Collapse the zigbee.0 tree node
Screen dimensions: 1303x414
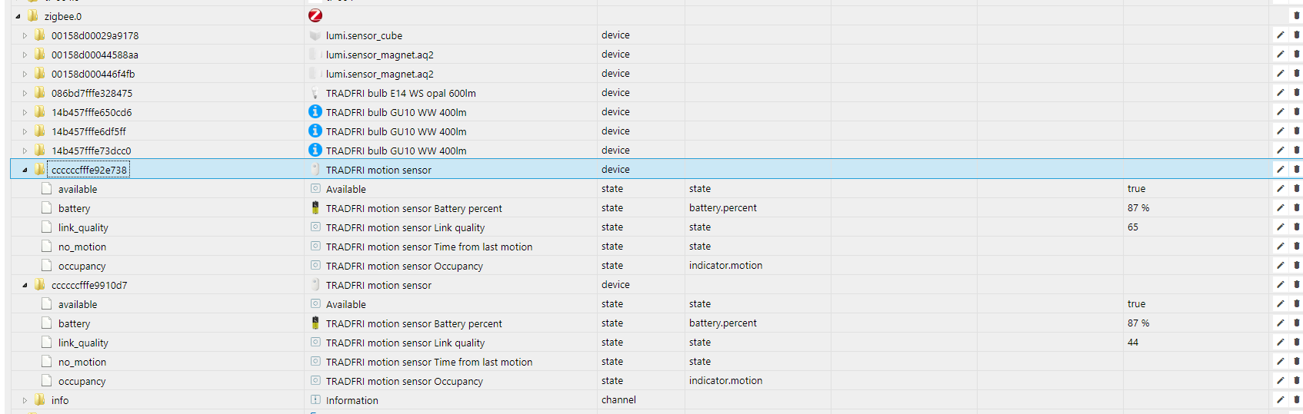tap(18, 16)
